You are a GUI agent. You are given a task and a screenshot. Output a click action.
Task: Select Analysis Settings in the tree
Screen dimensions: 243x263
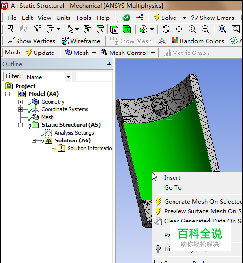point(74,133)
